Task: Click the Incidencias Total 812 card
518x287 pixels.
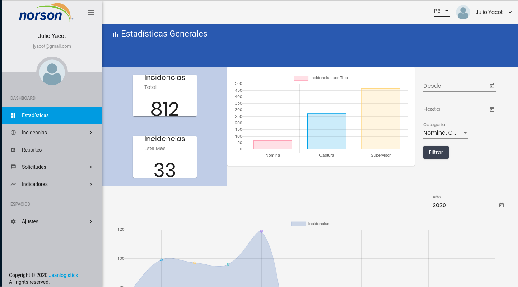Action: pos(165,95)
